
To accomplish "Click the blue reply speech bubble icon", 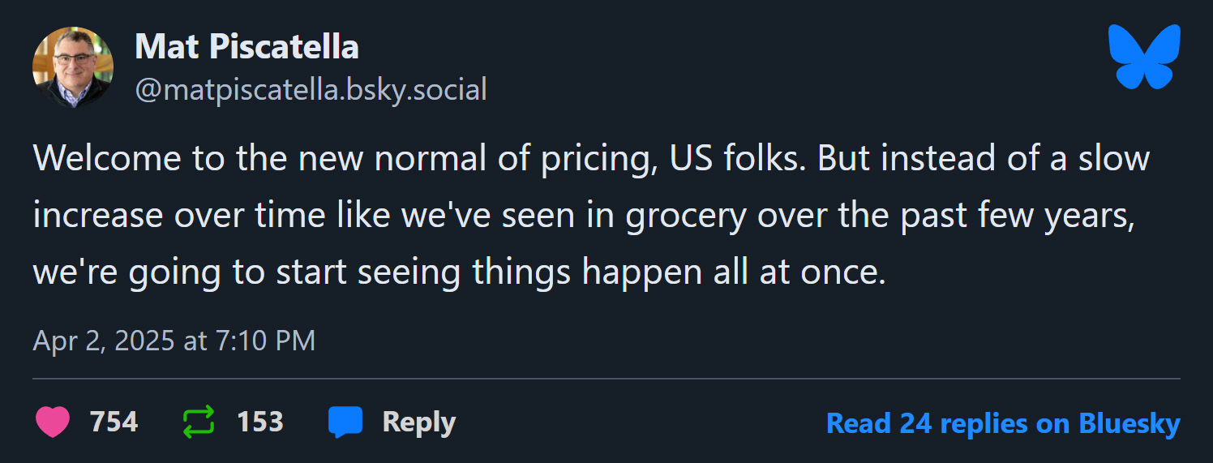I will [x=345, y=422].
